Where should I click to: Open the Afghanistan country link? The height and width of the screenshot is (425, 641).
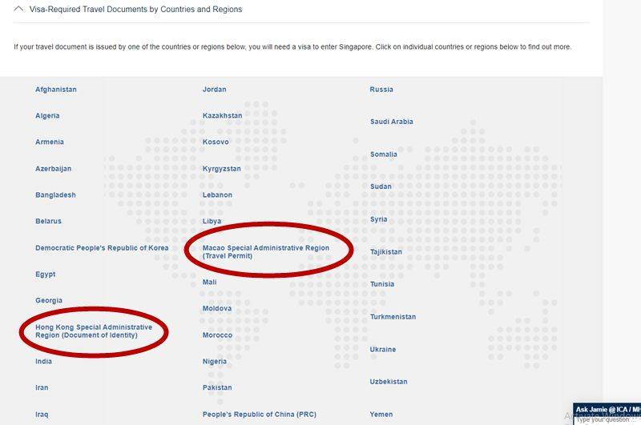(56, 90)
